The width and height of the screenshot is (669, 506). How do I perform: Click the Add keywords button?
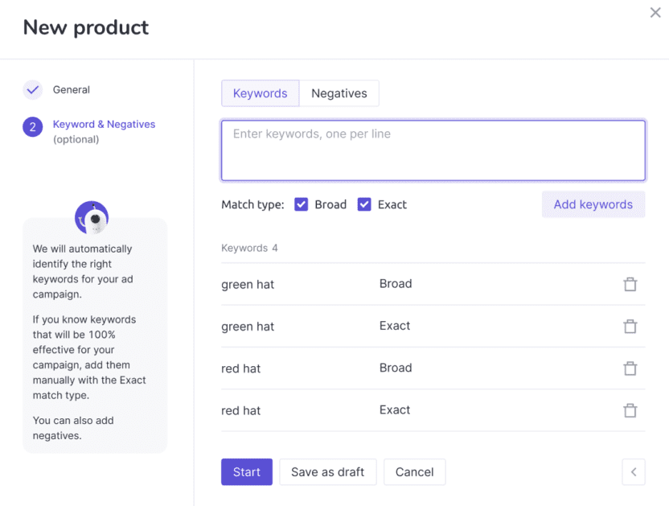coord(593,204)
